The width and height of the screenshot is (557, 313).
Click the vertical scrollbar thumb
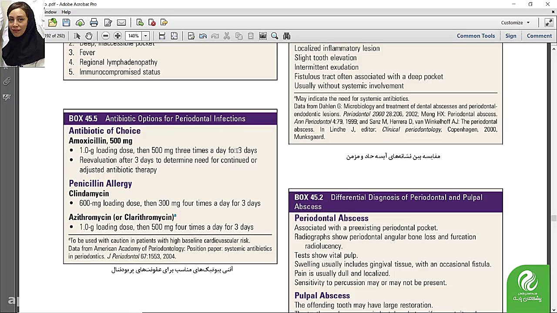[554, 218]
